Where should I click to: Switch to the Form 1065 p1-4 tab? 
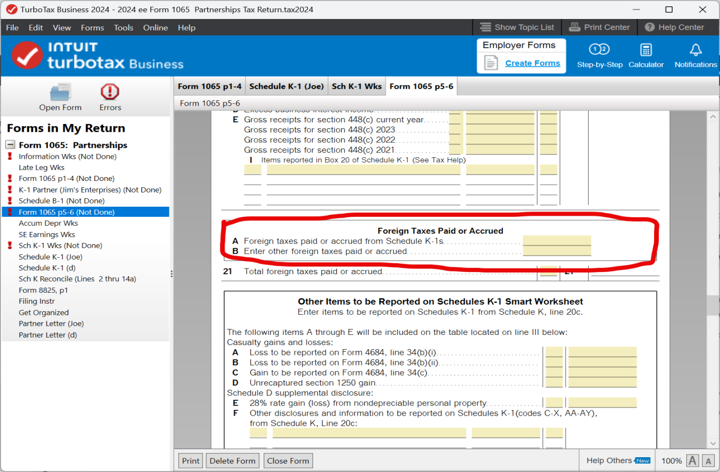click(x=210, y=86)
